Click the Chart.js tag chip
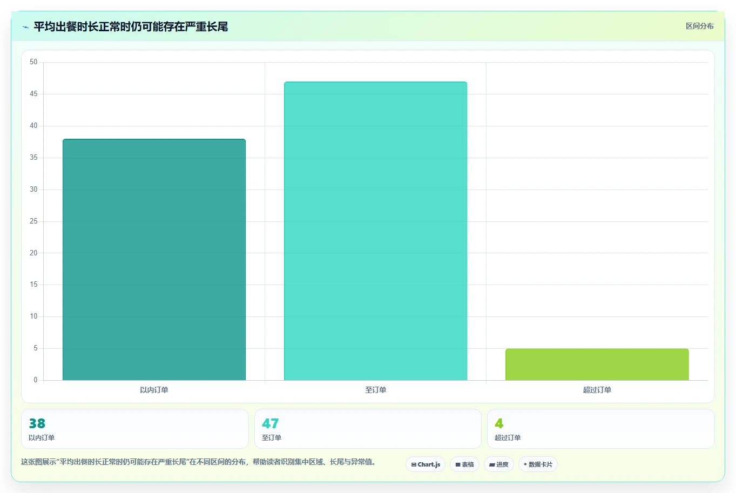 (426, 464)
